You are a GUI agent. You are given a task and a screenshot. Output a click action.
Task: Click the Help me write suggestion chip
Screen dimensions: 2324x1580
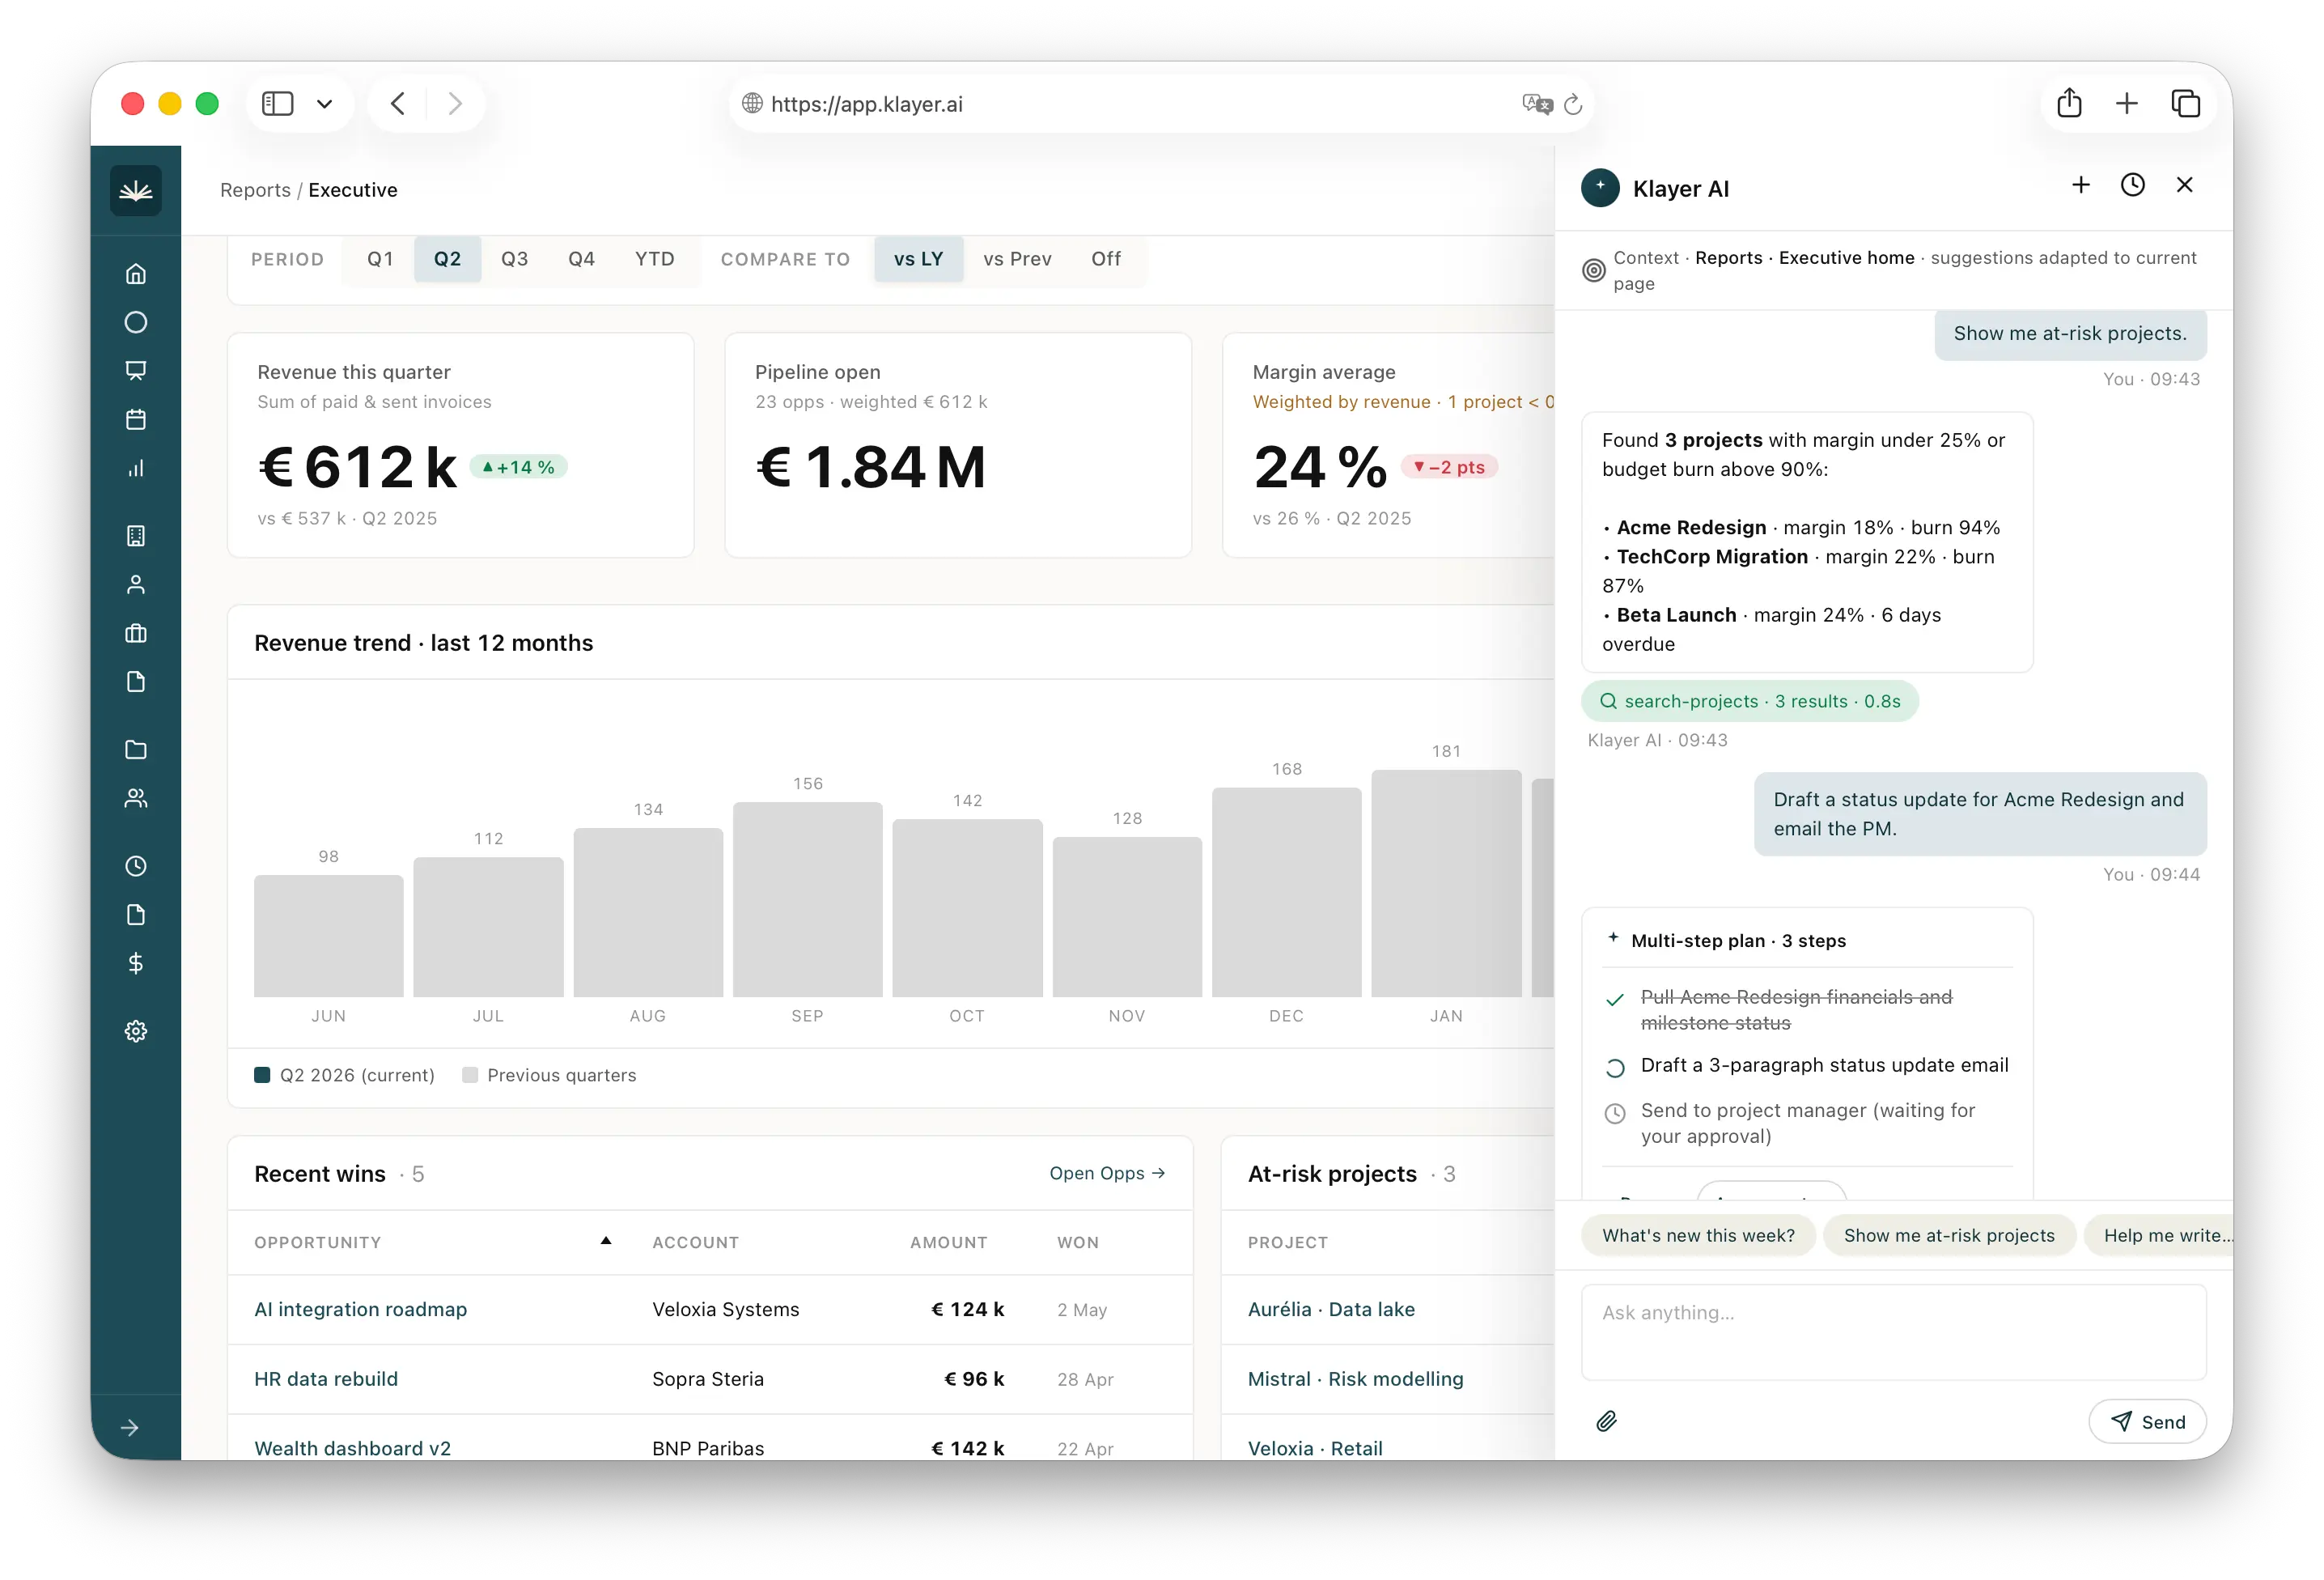coord(2160,1235)
